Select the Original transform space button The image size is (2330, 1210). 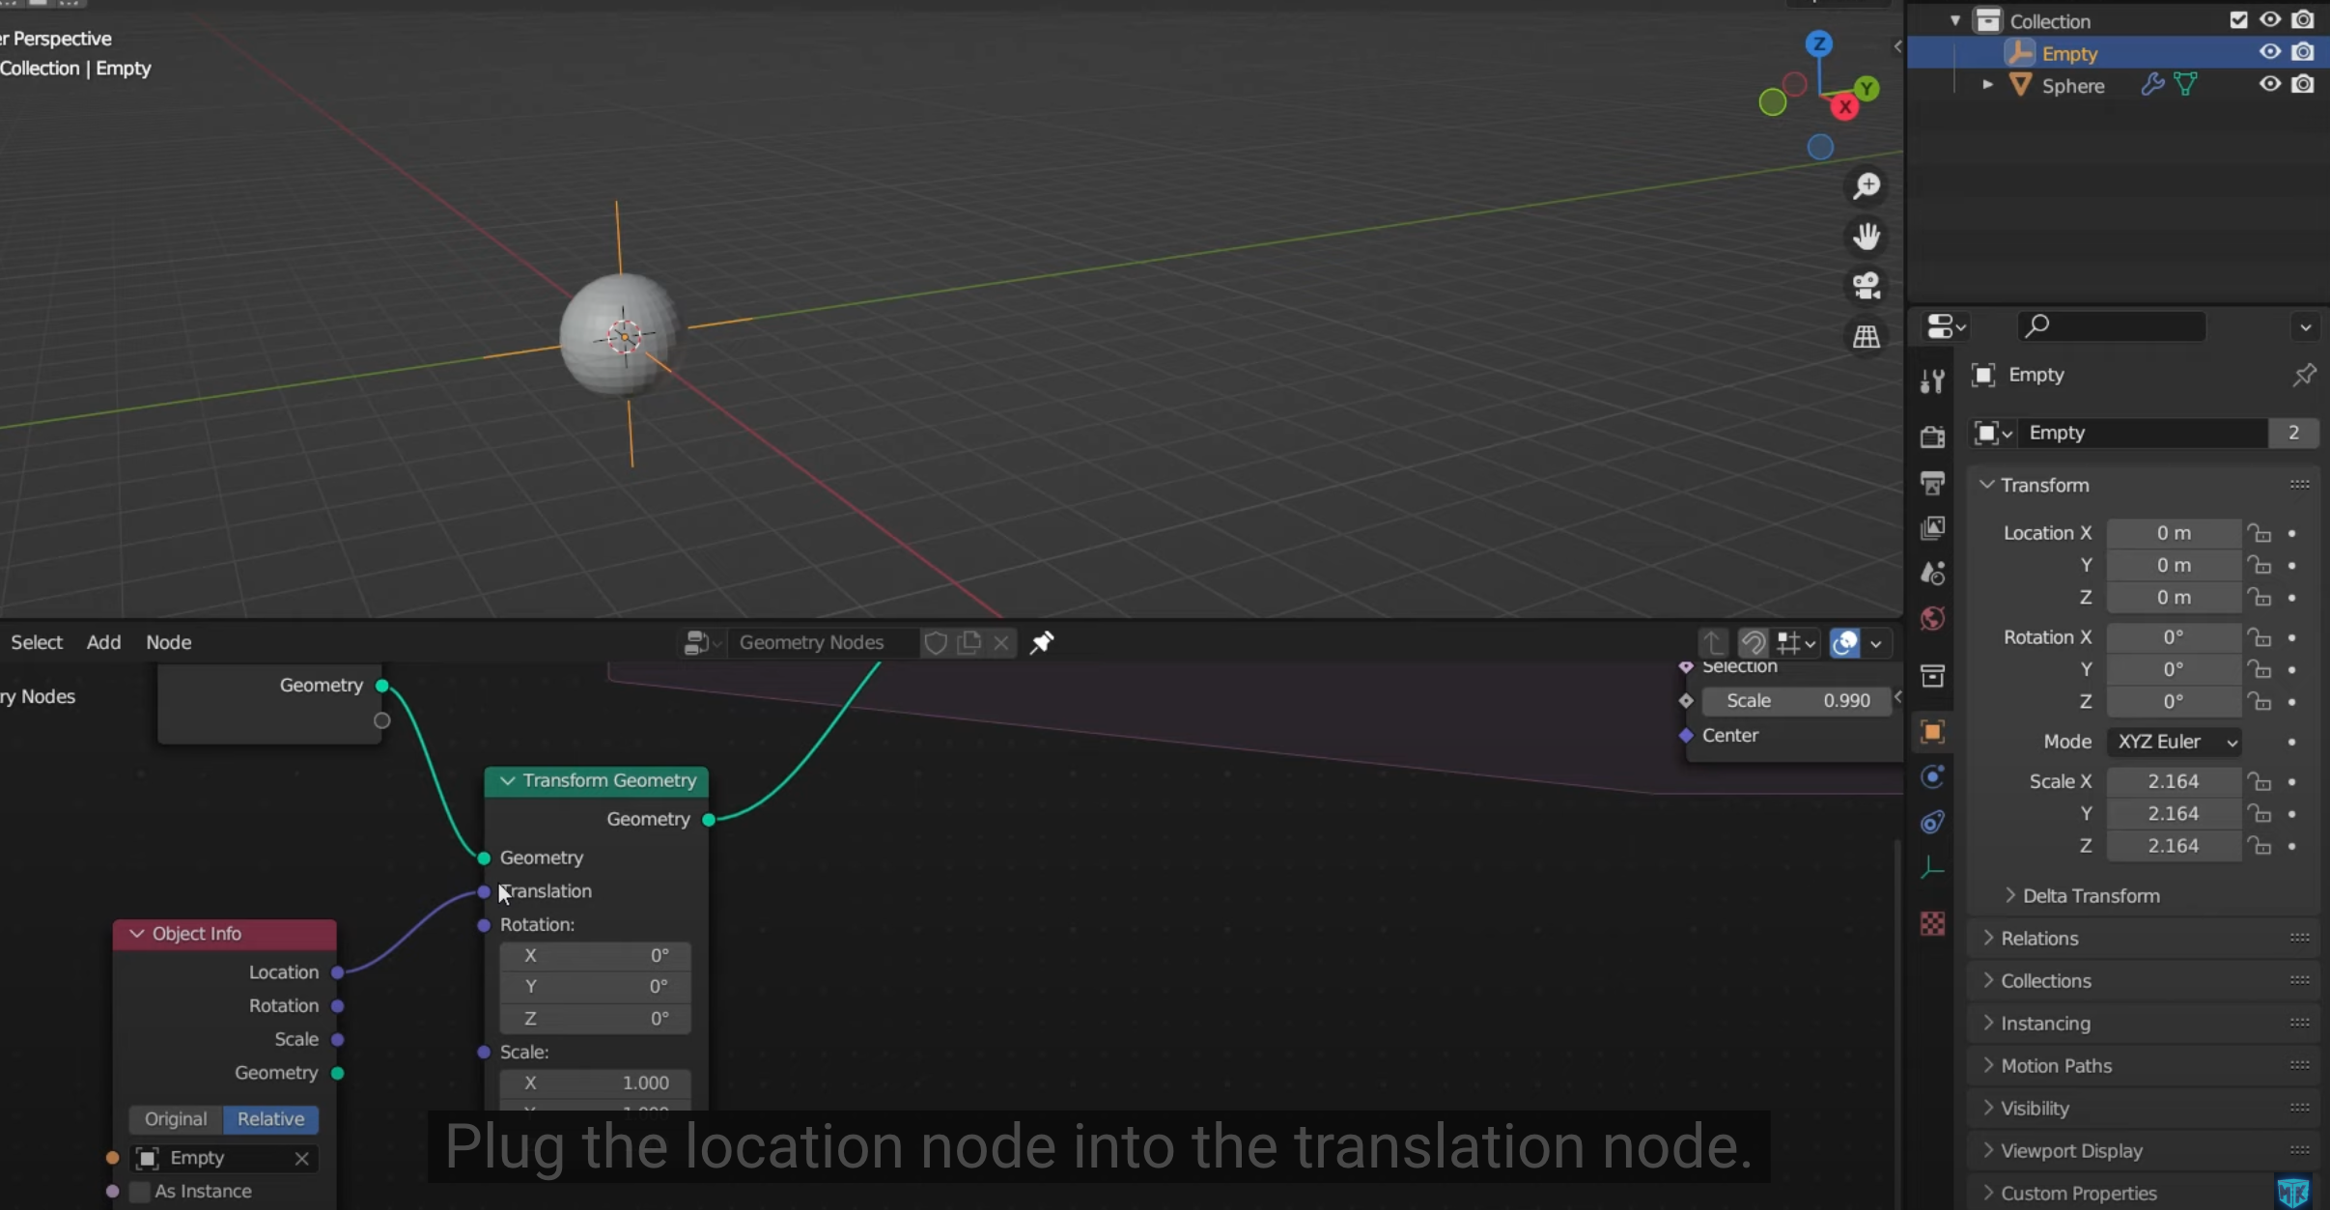tap(176, 1119)
